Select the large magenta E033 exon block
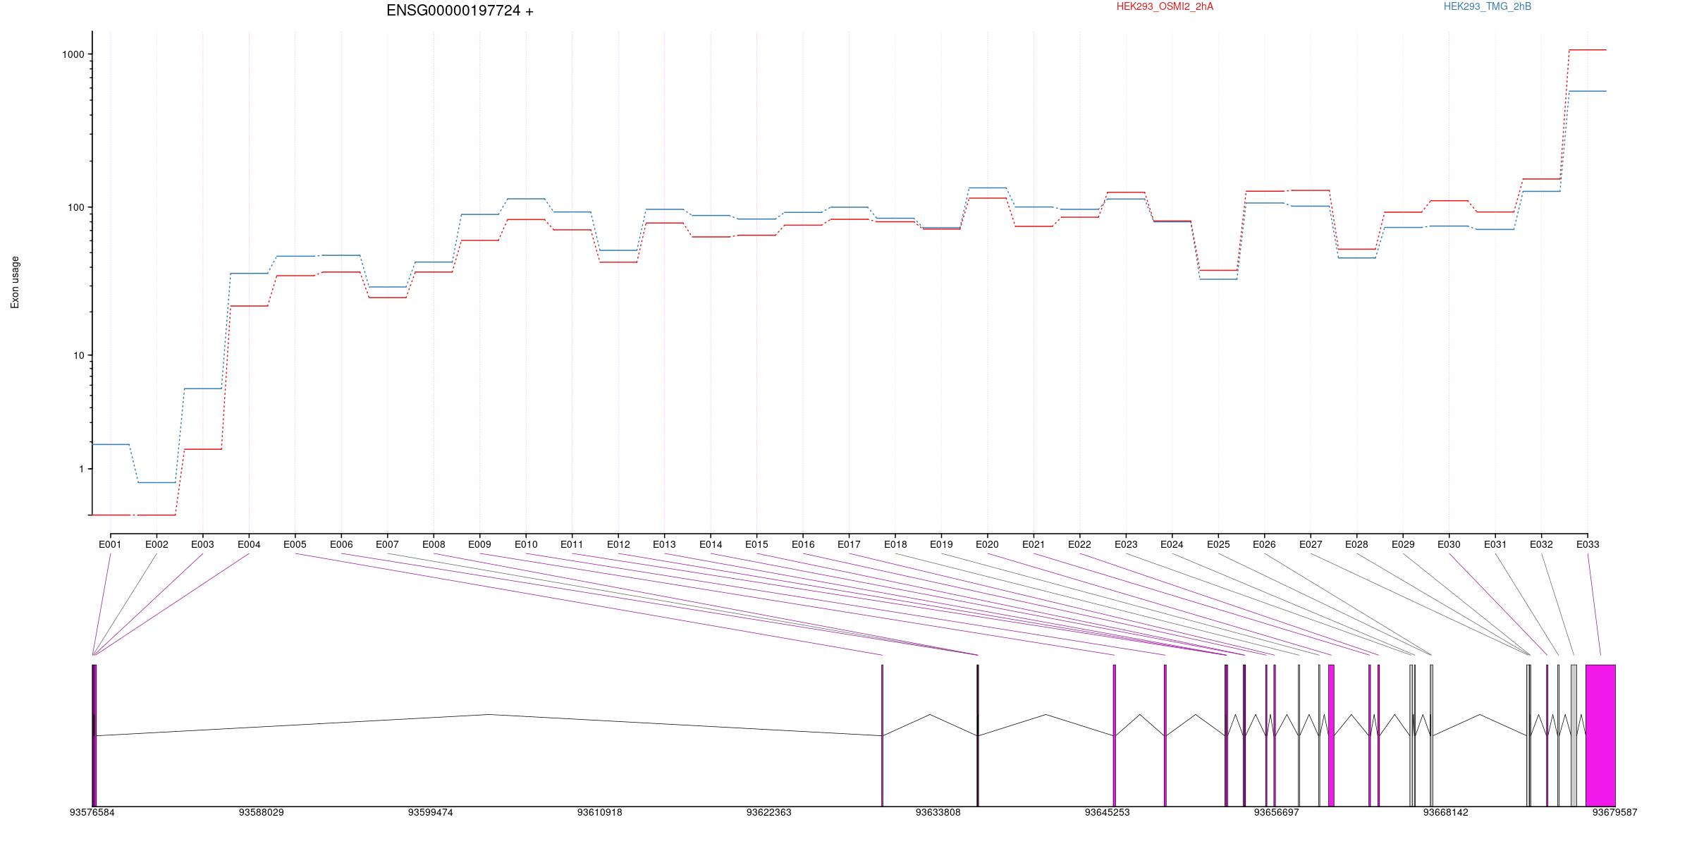This screenshot has height=846, width=1692. pyautogui.click(x=1600, y=735)
